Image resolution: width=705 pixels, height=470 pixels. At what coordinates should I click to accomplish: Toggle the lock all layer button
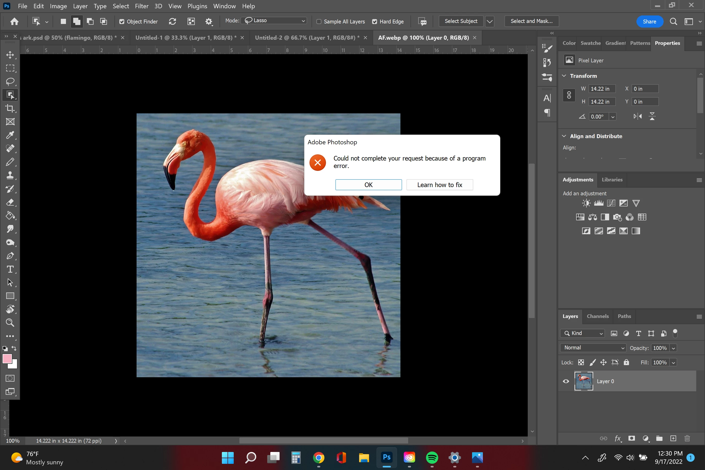click(x=626, y=362)
